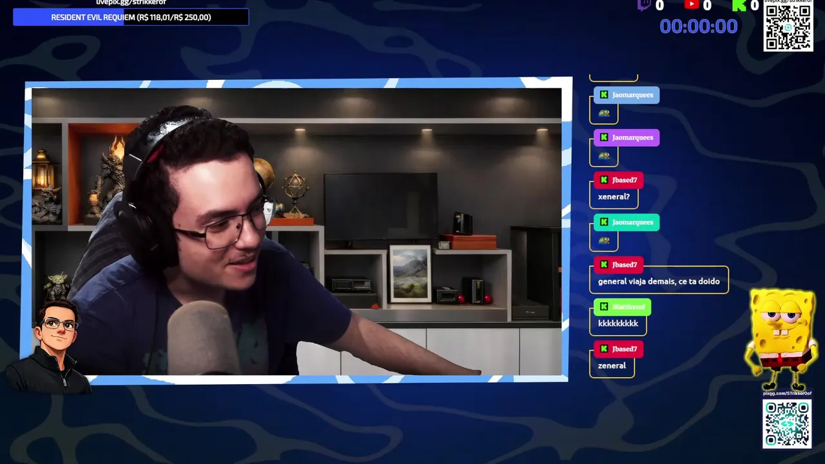
Task: Click the Kick badge above 'zeneral' message
Action: tap(604, 349)
